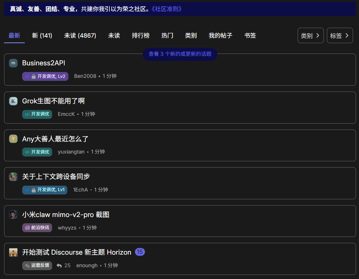The image size is (359, 279).
Task: Open topic 关于上下文跨设备同步
Action: 56,177
